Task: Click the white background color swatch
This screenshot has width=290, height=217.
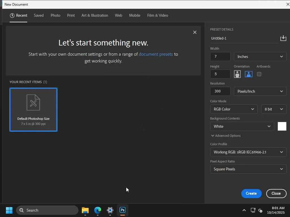Action: point(282,126)
